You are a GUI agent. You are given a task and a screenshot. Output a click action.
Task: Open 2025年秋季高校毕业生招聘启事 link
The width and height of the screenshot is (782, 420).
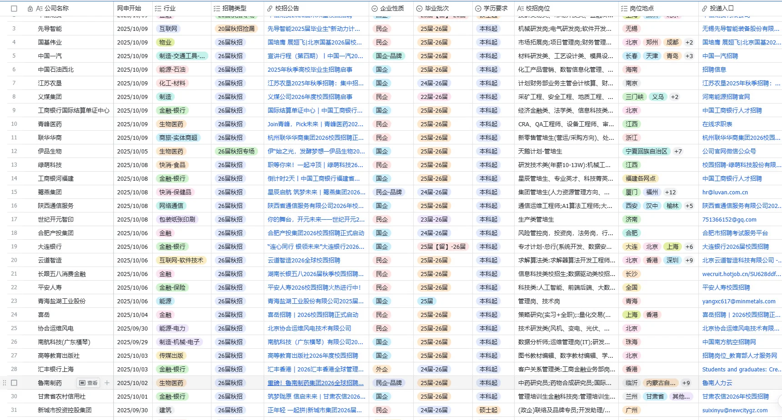coord(310,69)
